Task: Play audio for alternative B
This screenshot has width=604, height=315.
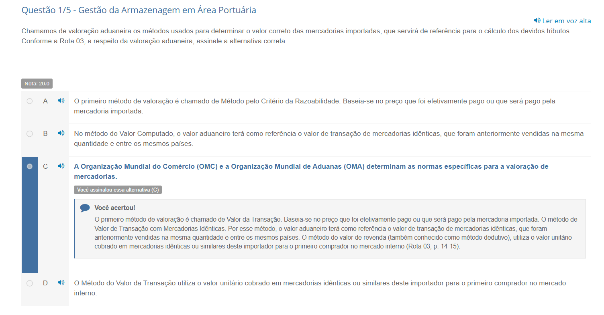Action: pos(61,133)
